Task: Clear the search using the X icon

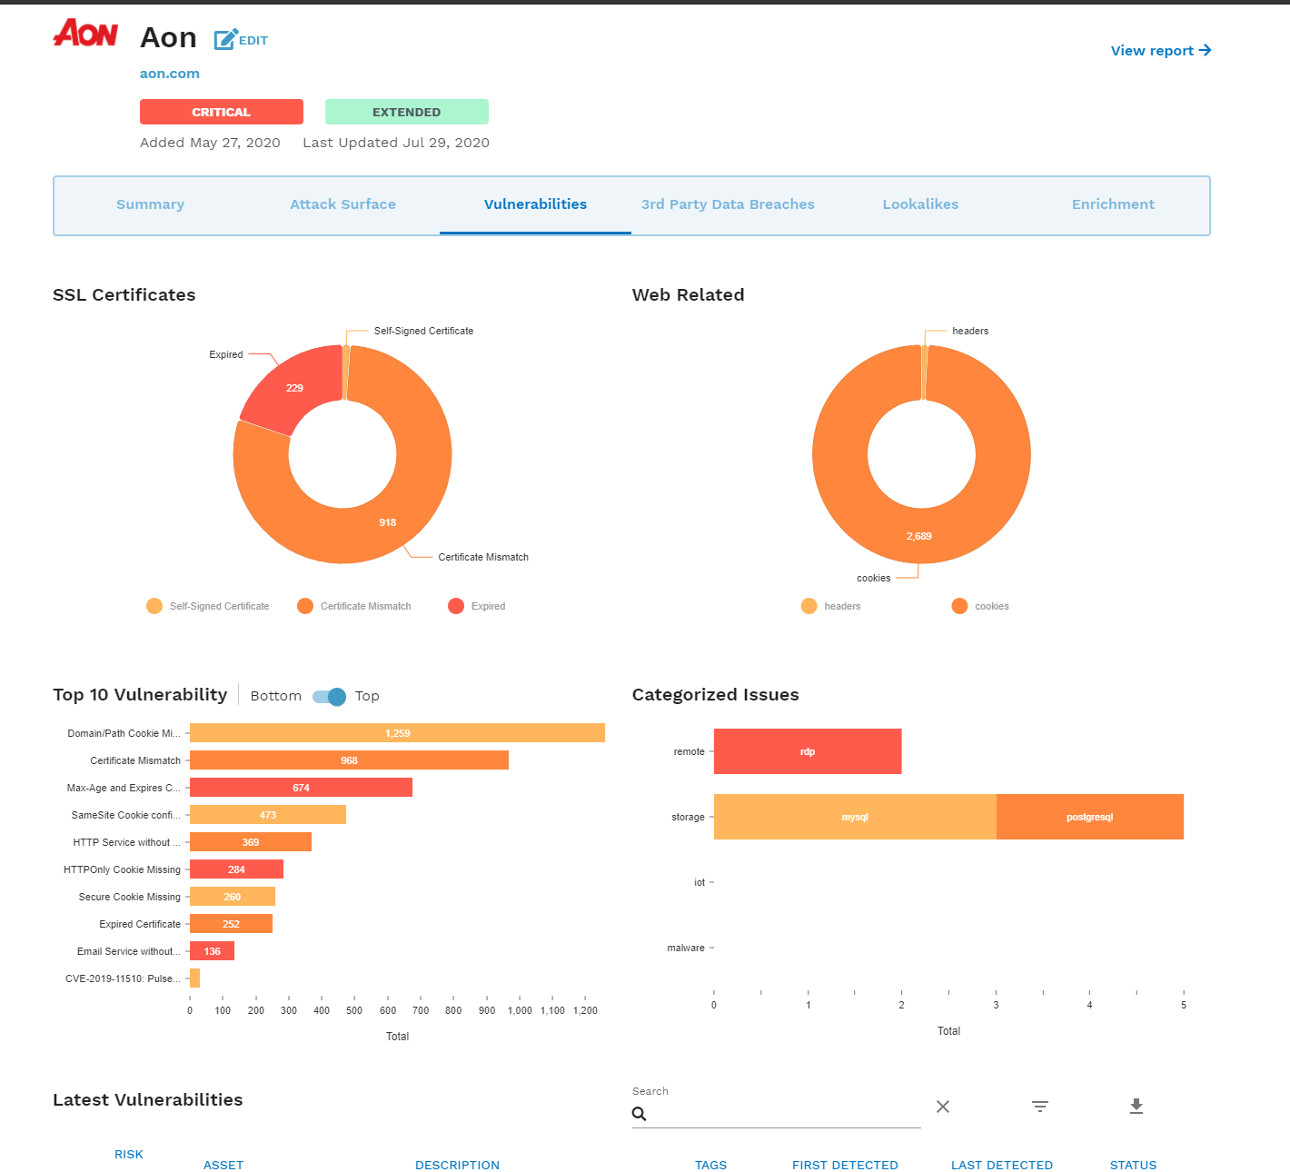Action: (x=942, y=1107)
